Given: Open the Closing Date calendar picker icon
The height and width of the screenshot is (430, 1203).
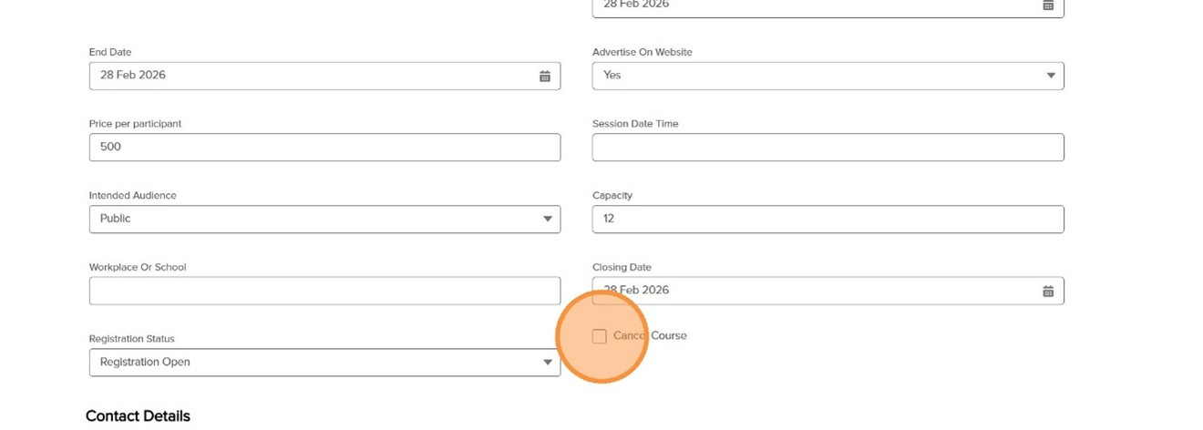Looking at the screenshot, I should point(1048,292).
